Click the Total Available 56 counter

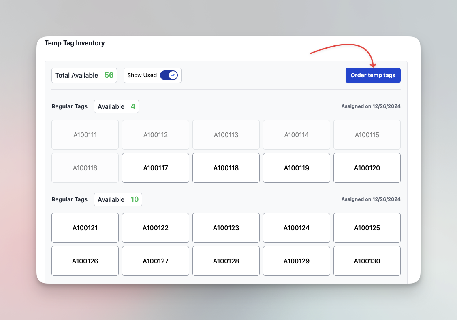pyautogui.click(x=84, y=75)
